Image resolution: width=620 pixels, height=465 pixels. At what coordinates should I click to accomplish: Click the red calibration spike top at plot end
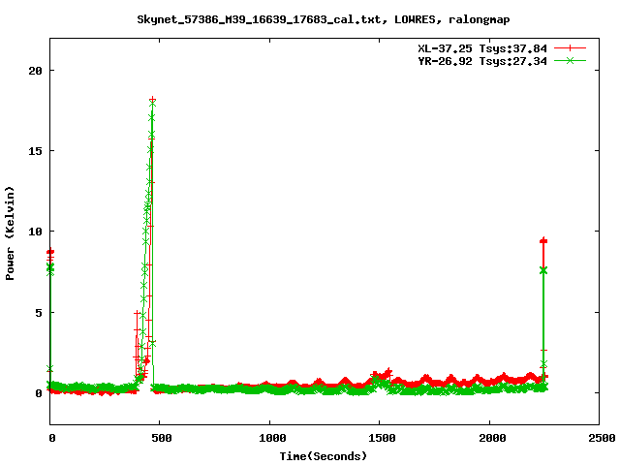pos(543,241)
